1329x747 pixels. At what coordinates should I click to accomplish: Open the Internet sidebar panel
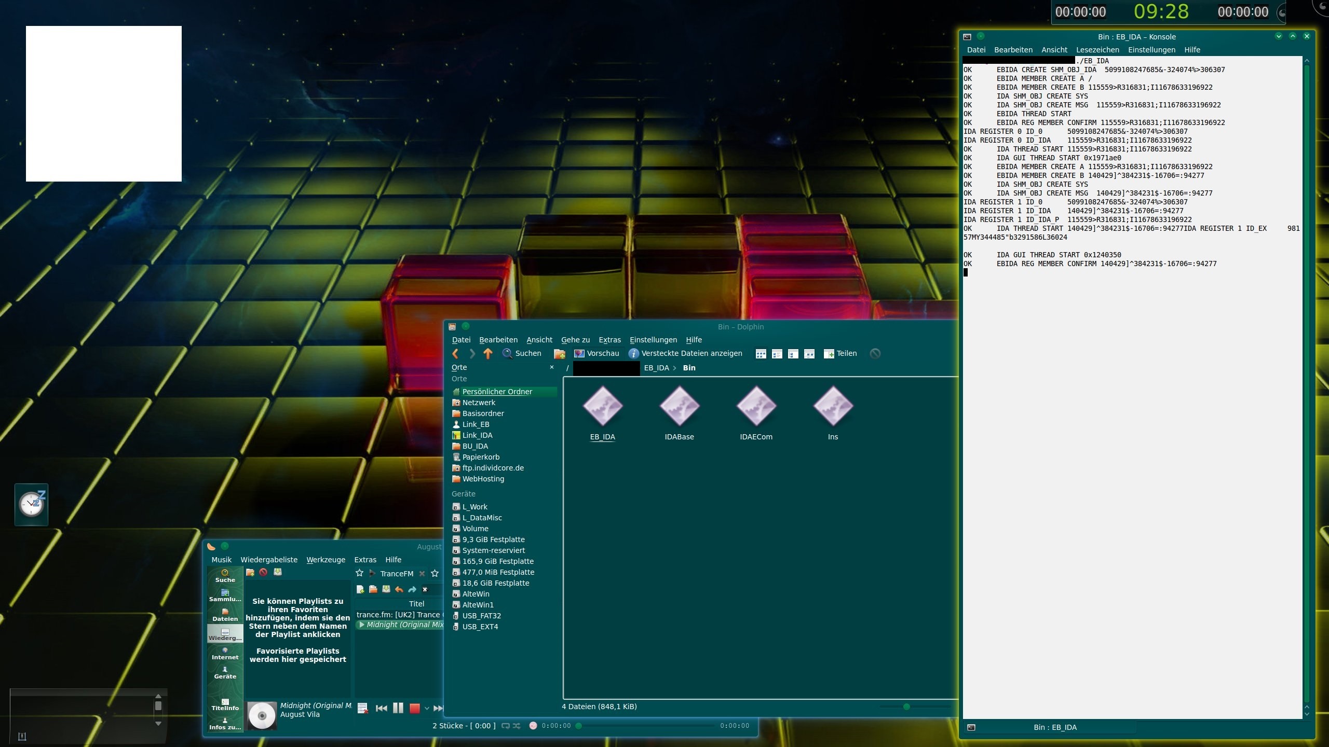coord(225,653)
